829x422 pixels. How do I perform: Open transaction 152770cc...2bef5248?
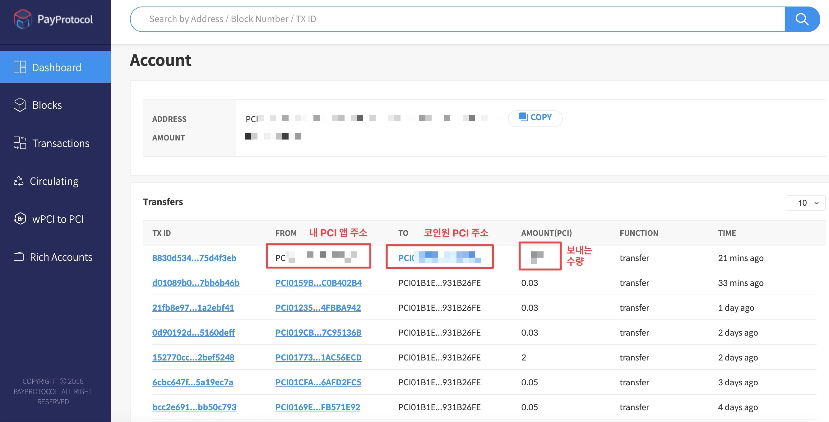coord(193,357)
